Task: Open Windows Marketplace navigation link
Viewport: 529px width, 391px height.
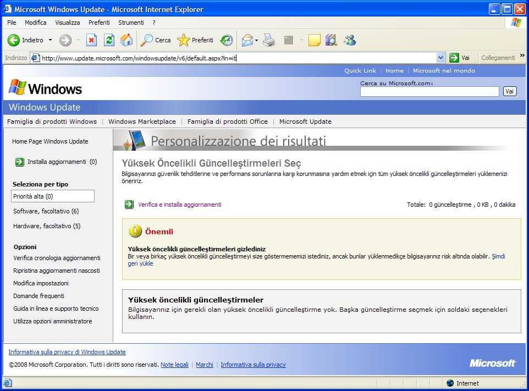Action: pyautogui.click(x=142, y=122)
